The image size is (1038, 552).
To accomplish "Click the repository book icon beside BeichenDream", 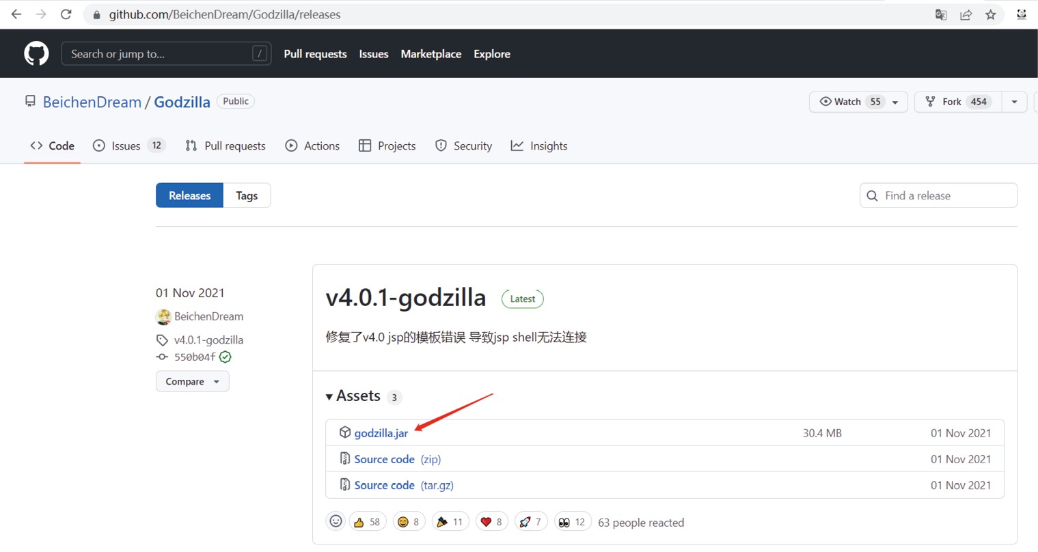I will click(x=30, y=101).
